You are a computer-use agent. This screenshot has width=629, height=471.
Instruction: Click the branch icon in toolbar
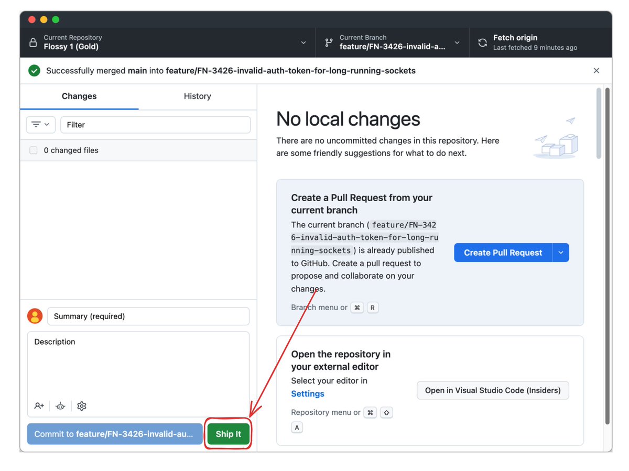pos(329,42)
